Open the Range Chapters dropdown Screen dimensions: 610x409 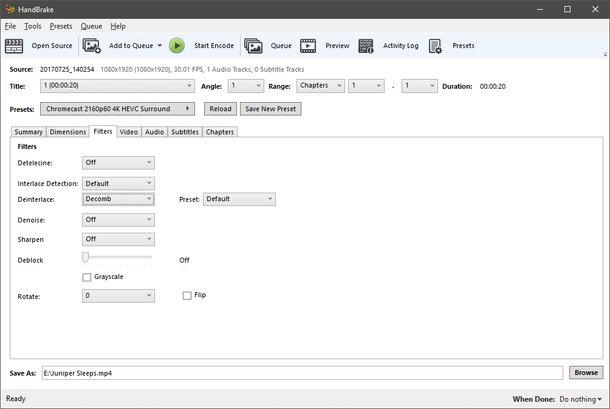coord(321,86)
